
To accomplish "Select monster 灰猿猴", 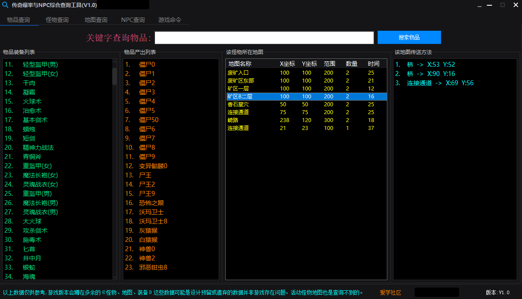I will 148,231.
